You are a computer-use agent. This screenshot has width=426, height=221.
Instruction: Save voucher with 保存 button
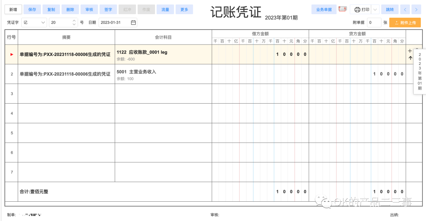pos(32,9)
